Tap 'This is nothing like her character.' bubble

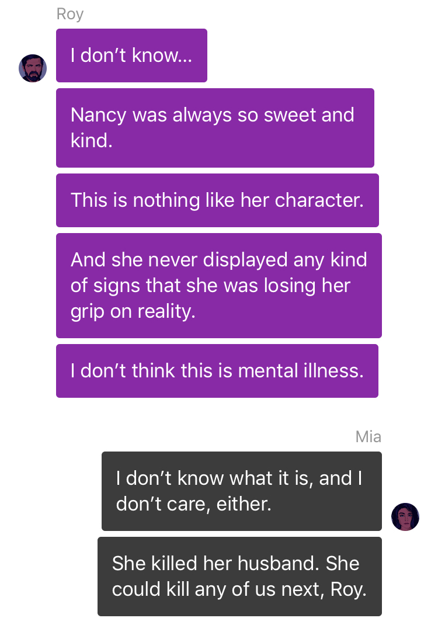coord(217,200)
